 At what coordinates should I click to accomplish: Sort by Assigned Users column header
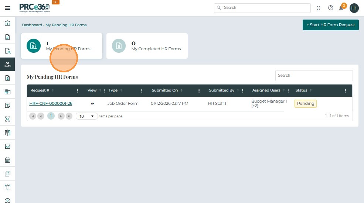[266, 90]
